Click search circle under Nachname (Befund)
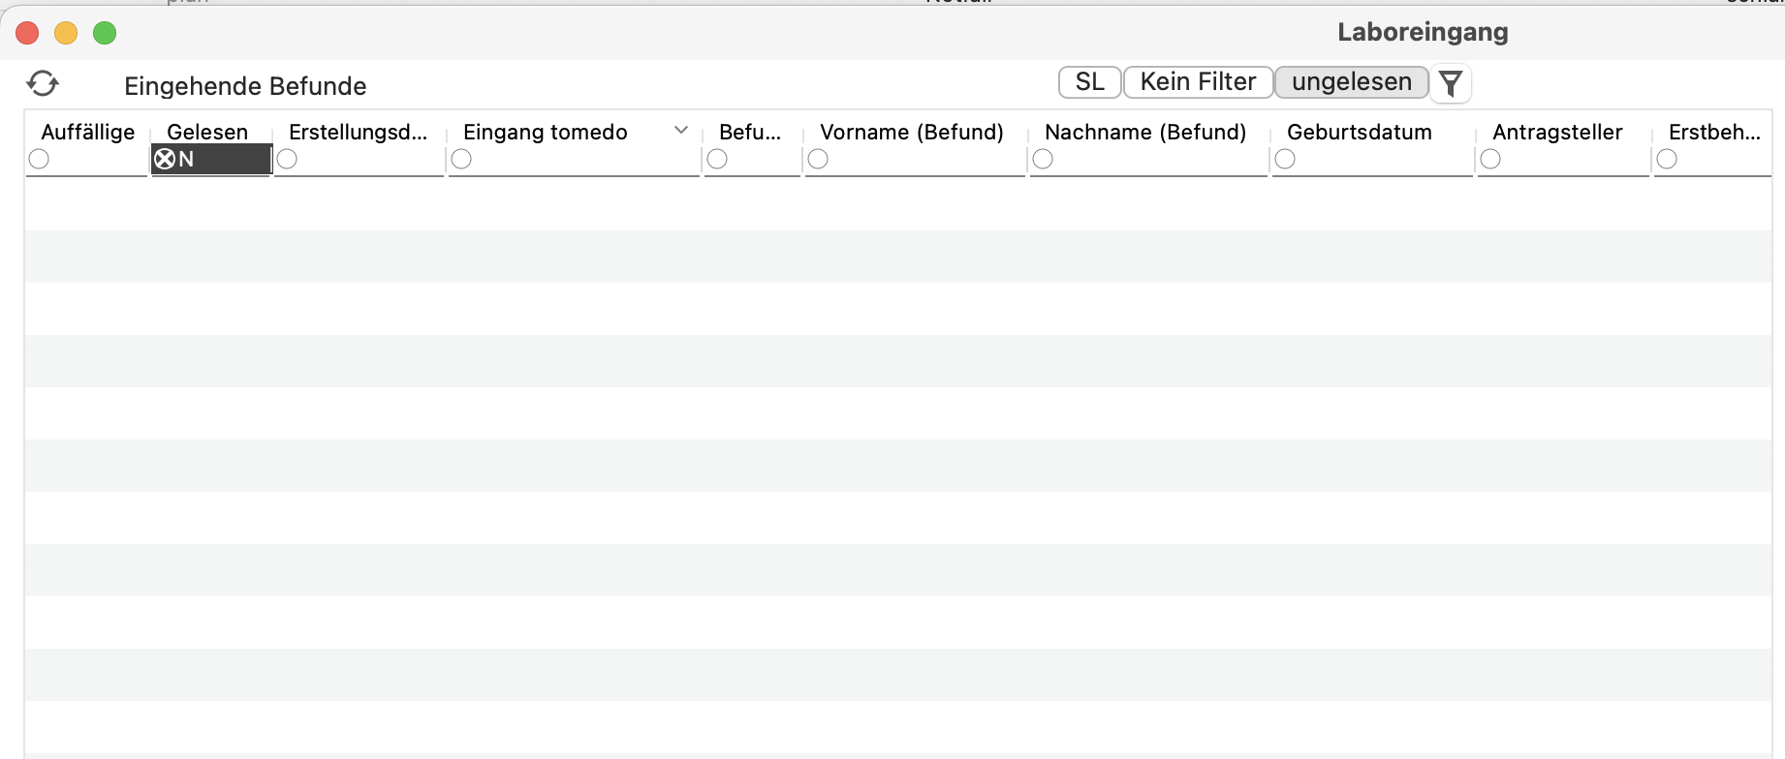This screenshot has height=759, width=1785. 1043,159
